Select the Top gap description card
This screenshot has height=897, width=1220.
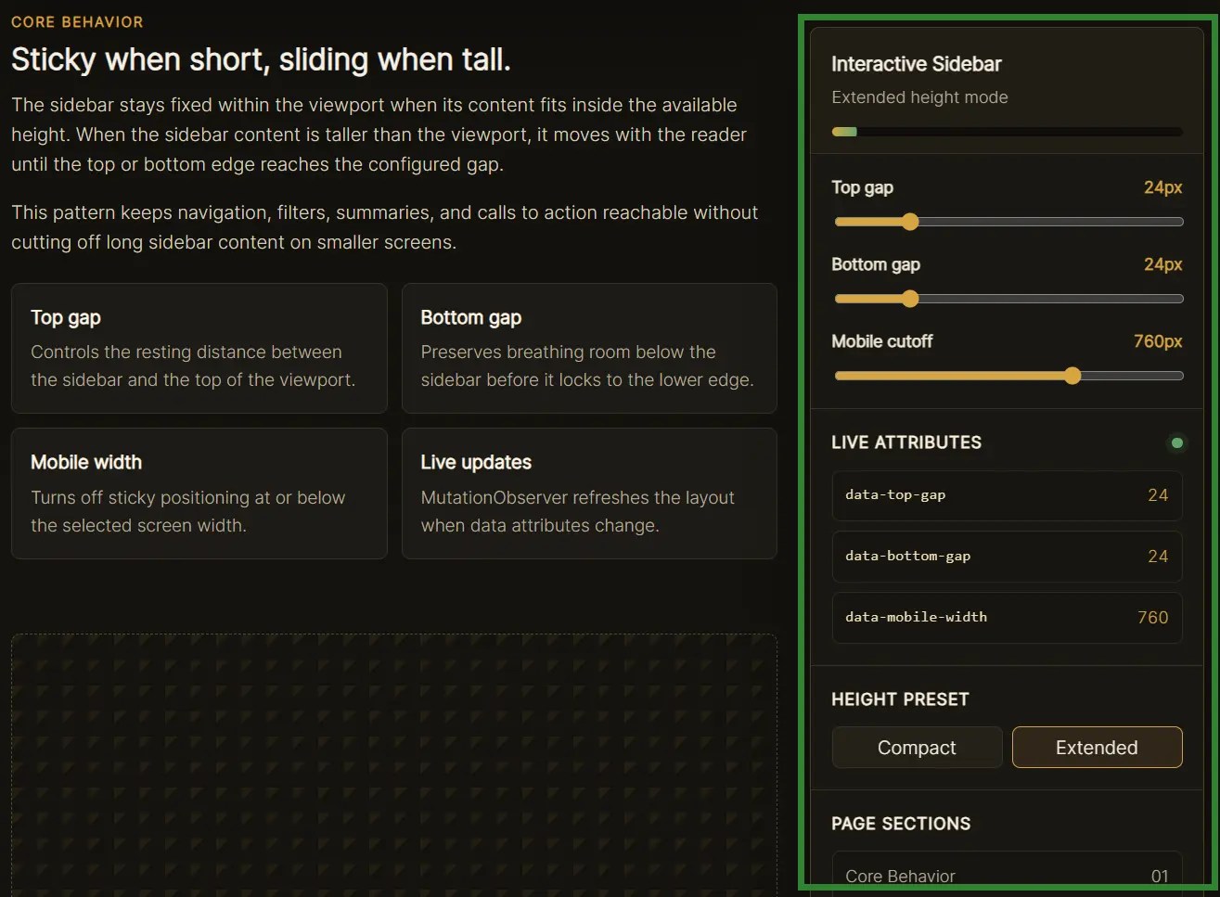[x=199, y=348]
